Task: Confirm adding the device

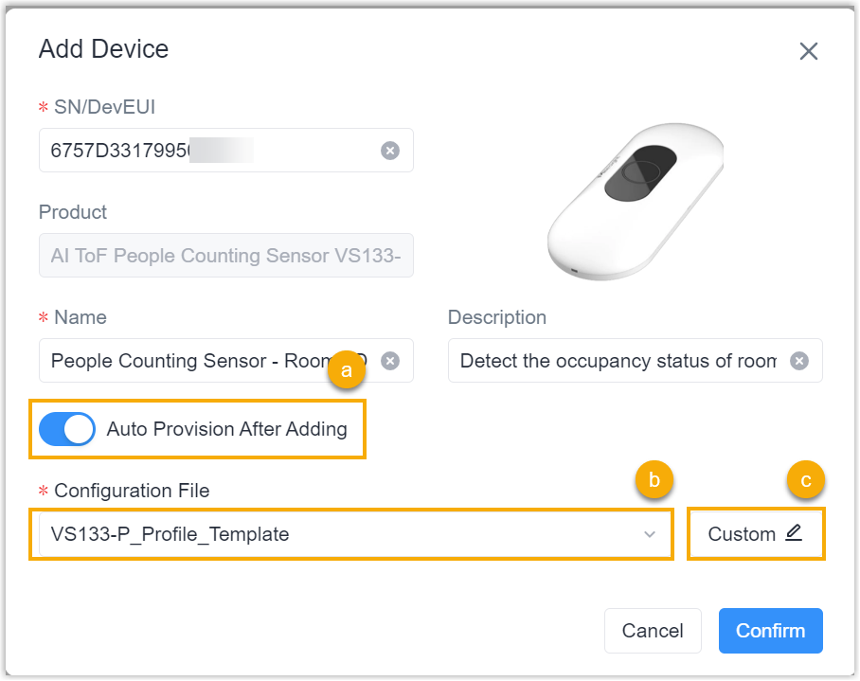Action: coord(770,630)
